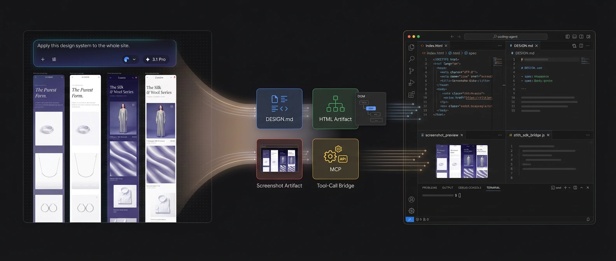Open more actions for the stith_sdk_bridge group
Viewport: 616px width, 261px height.
click(x=588, y=135)
